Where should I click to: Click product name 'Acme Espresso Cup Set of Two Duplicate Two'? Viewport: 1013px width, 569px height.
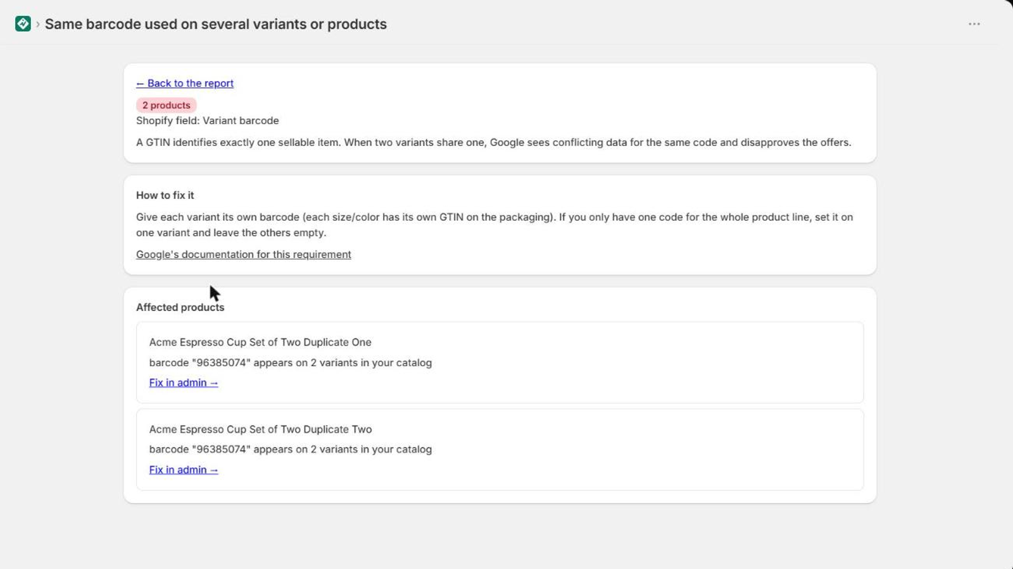pyautogui.click(x=260, y=429)
